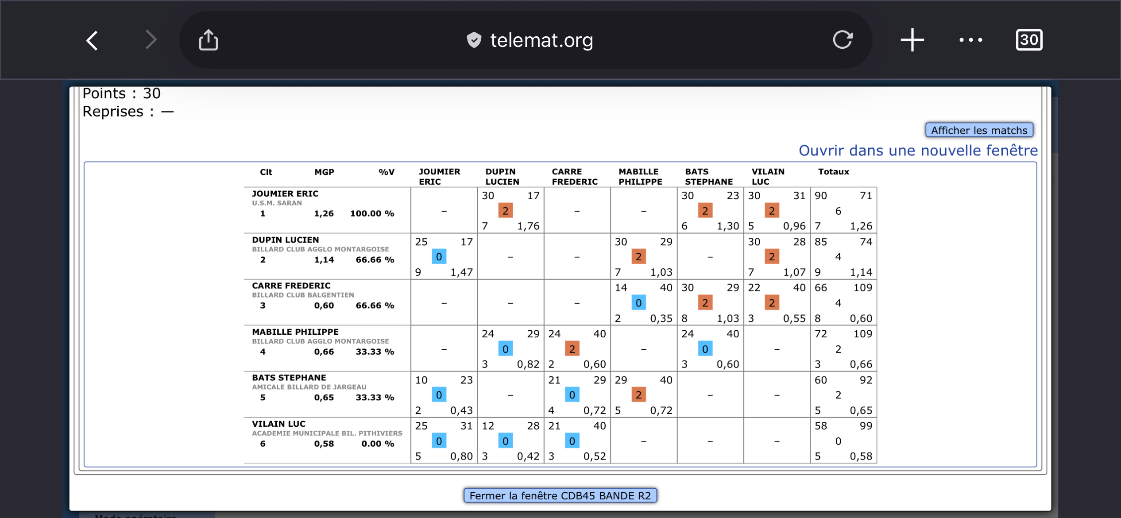This screenshot has width=1121, height=518.
Task: Tap the shield privacy icon in address bar
Action: [474, 40]
